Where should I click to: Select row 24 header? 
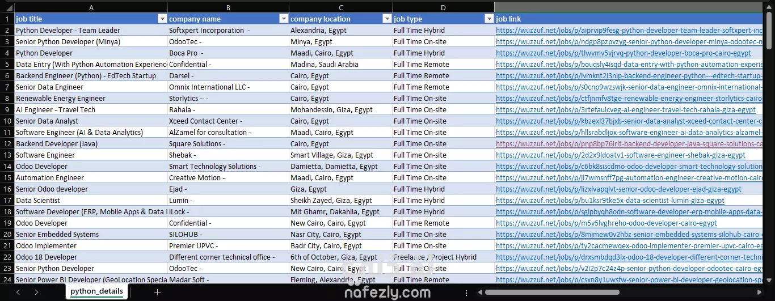[x=7, y=279]
